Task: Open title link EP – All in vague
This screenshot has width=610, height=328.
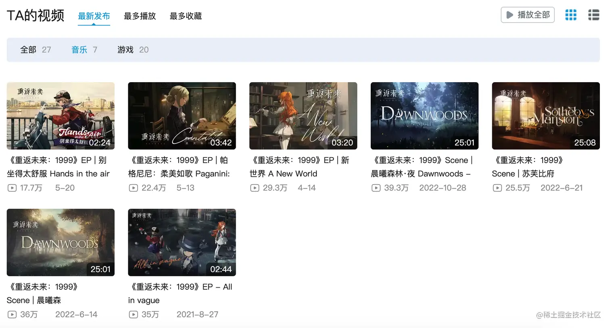Action: [x=180, y=293]
